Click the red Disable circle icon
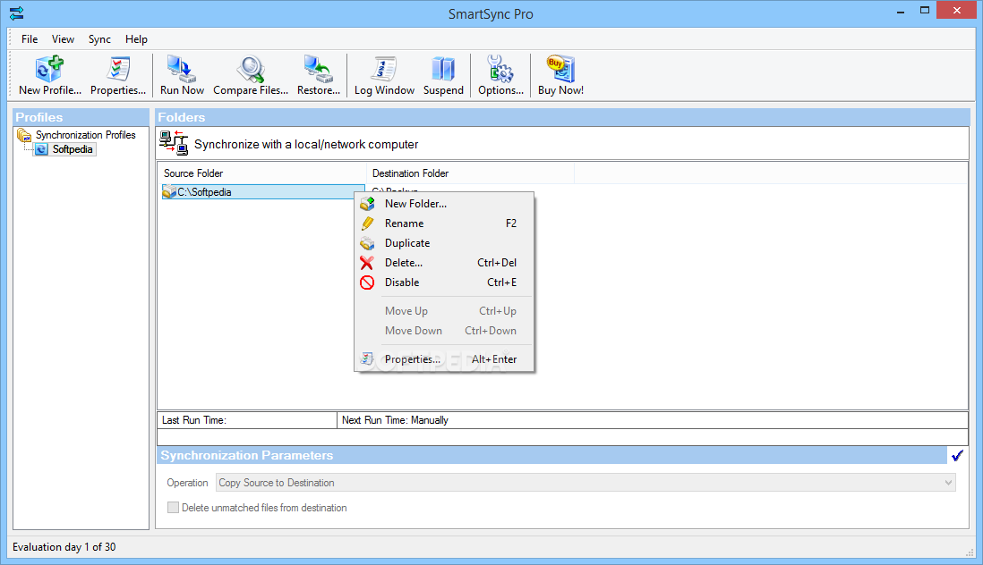 [x=367, y=282]
